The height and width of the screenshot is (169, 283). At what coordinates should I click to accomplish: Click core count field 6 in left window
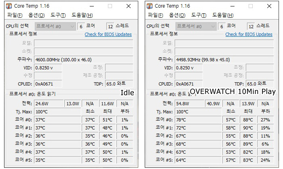81,27
